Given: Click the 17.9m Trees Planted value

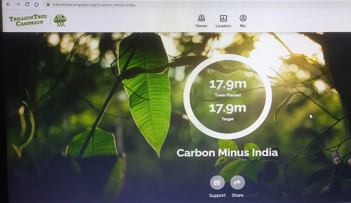Looking at the screenshot, I should [x=228, y=84].
